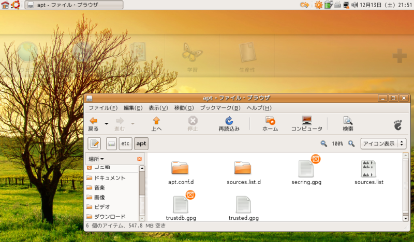This screenshot has height=242, width=414.
Task: Select the secring.gpg file icon
Action: (x=306, y=169)
